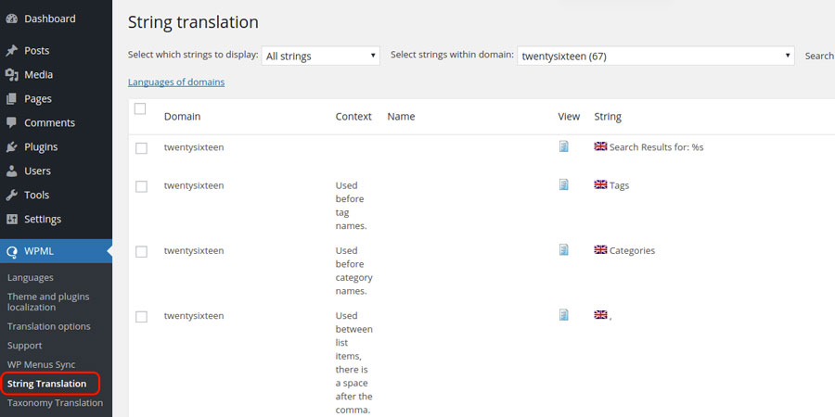Click the 'String translation' page heading
The width and height of the screenshot is (835, 417).
pyautogui.click(x=193, y=22)
